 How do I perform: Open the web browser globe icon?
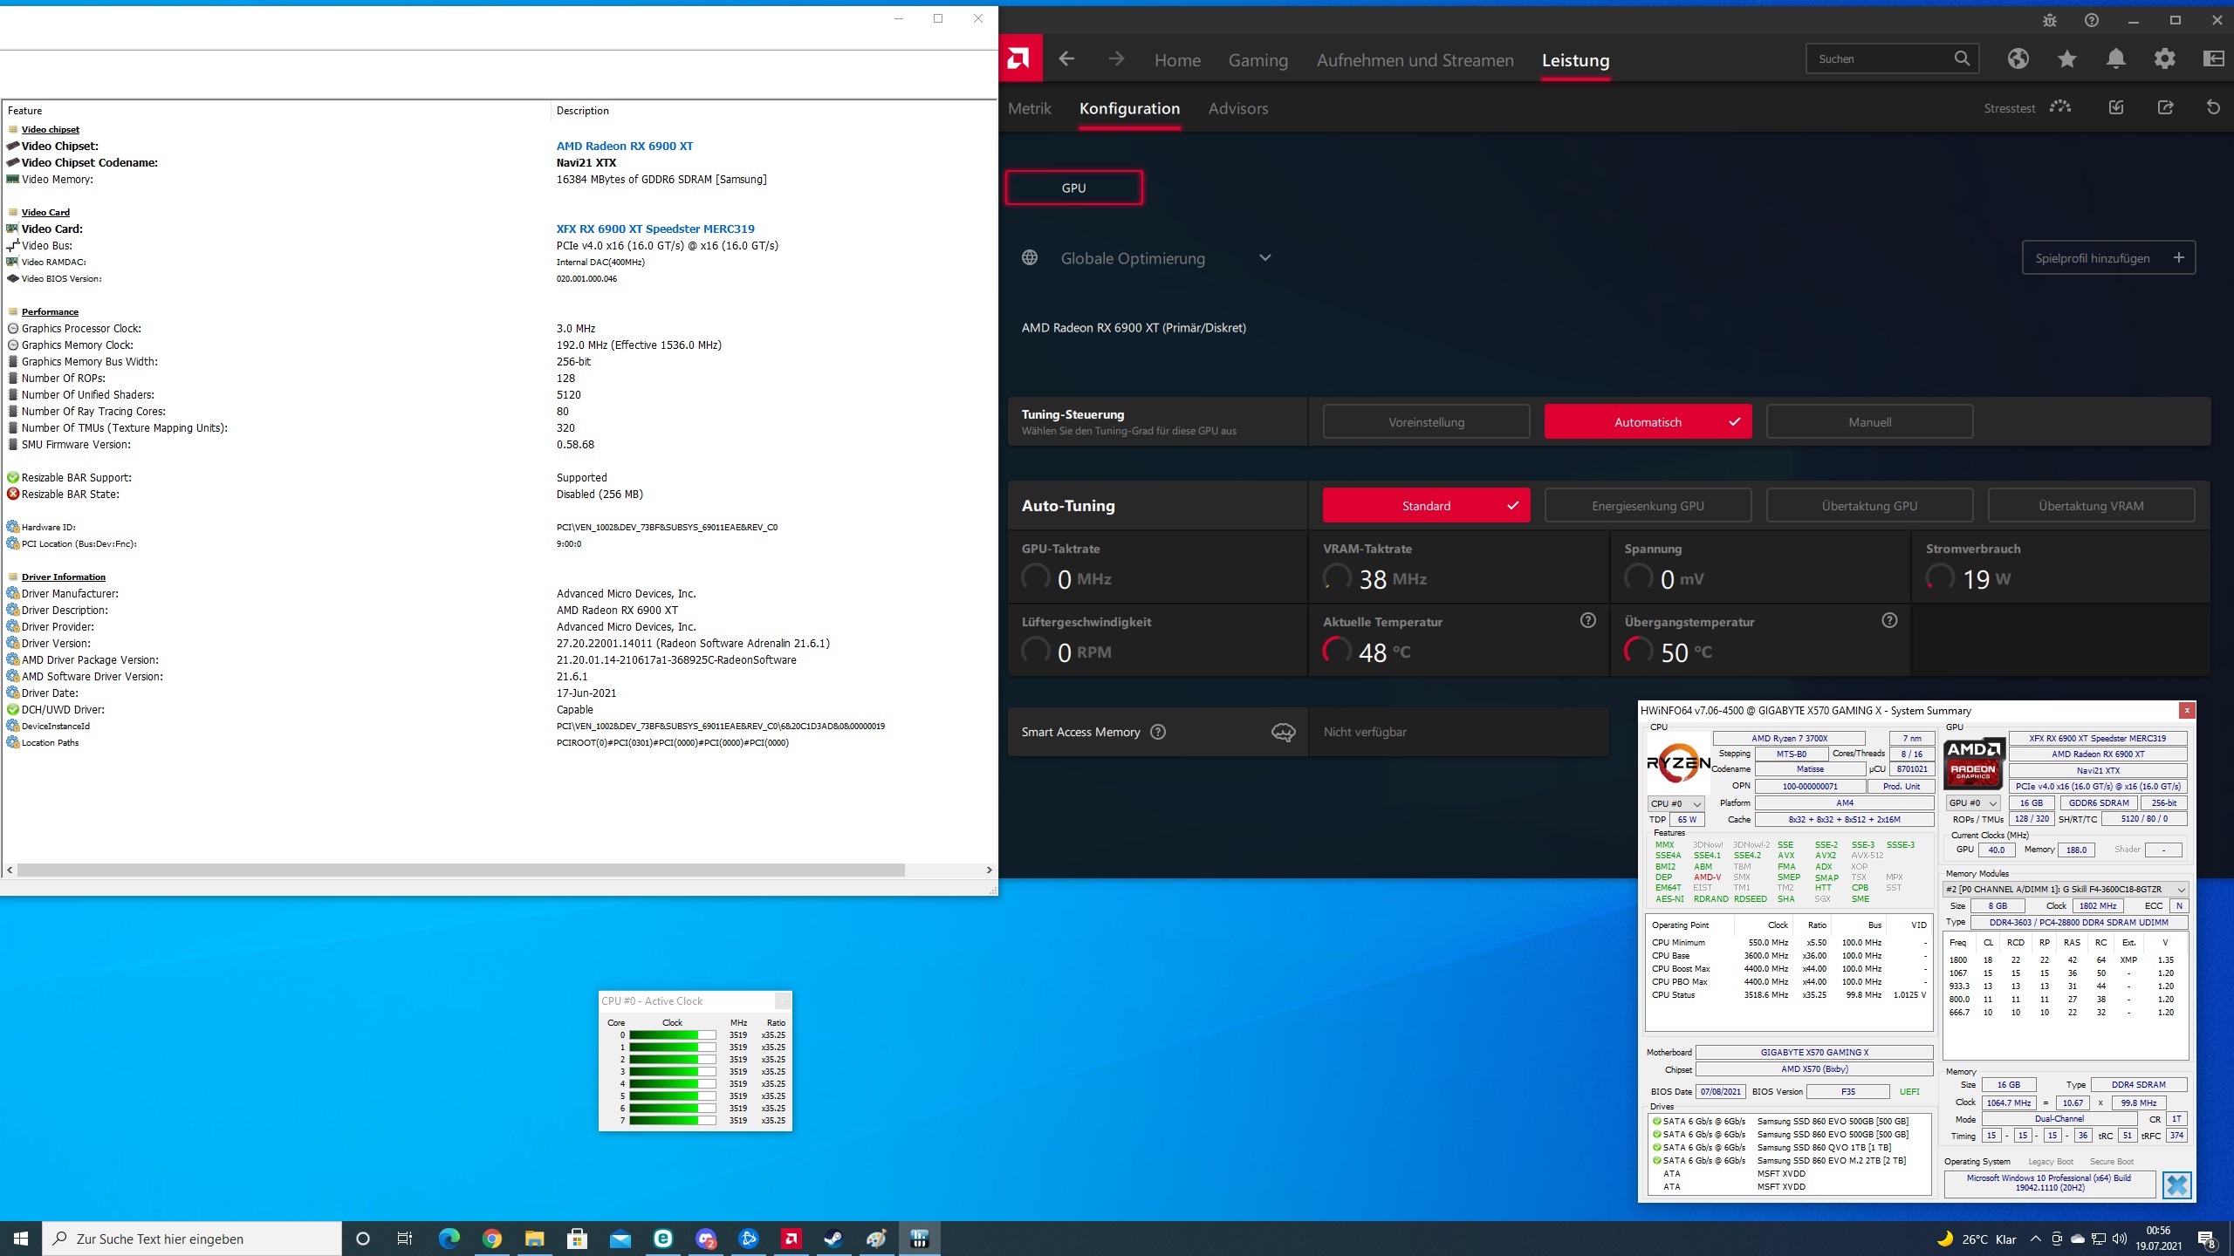point(2018,58)
